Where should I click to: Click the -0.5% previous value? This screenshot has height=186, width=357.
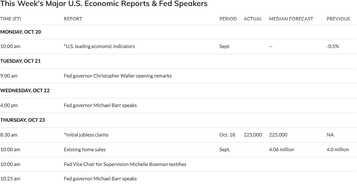pyautogui.click(x=333, y=46)
